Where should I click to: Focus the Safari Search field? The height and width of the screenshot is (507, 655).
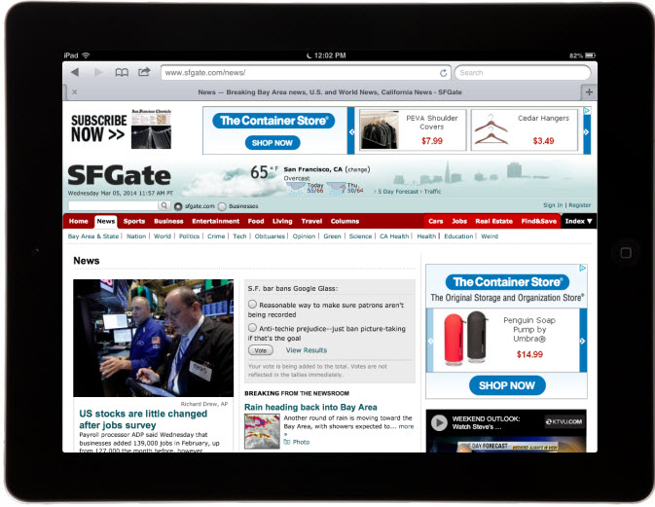(x=523, y=73)
